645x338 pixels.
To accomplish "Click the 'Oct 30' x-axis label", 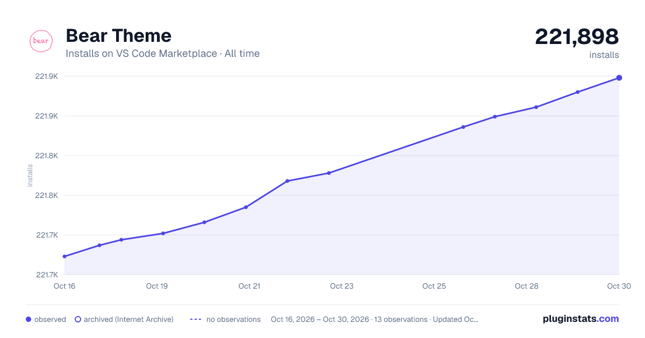I will coord(618,286).
